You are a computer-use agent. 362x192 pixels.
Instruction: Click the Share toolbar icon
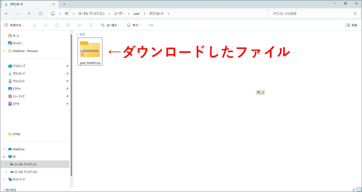pos(80,25)
